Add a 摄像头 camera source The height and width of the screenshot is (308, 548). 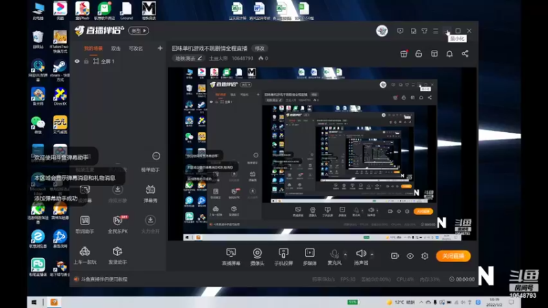(258, 256)
